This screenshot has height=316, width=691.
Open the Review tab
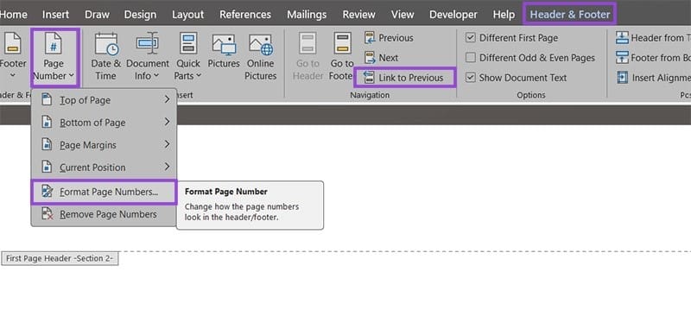(358, 15)
